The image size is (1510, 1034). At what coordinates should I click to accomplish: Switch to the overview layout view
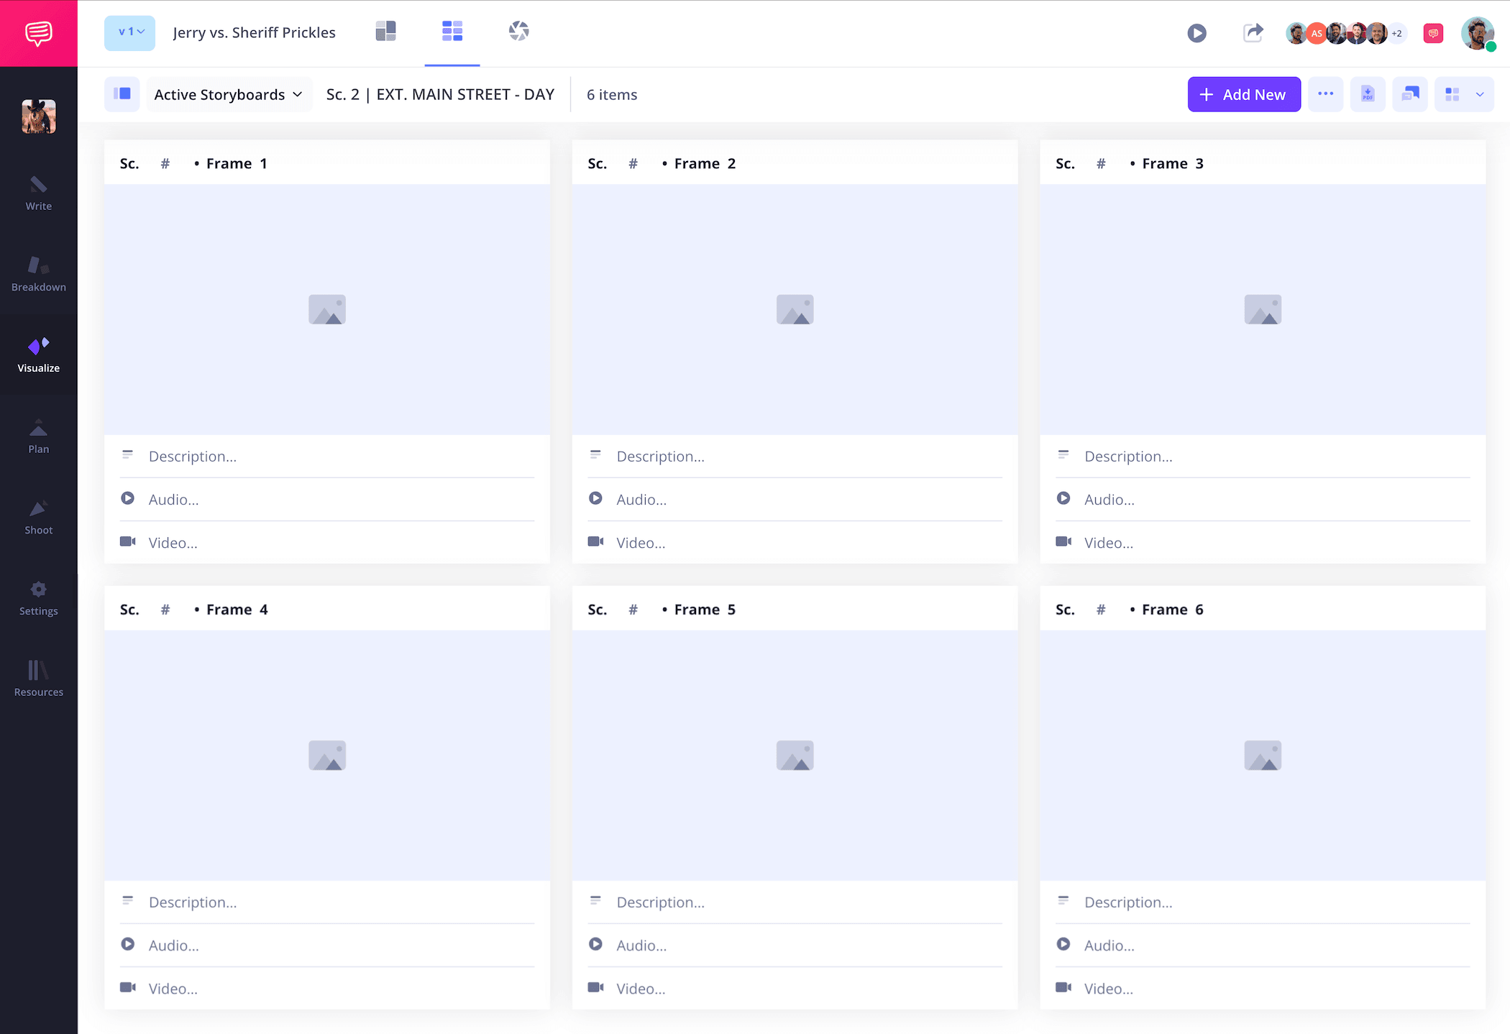point(385,32)
